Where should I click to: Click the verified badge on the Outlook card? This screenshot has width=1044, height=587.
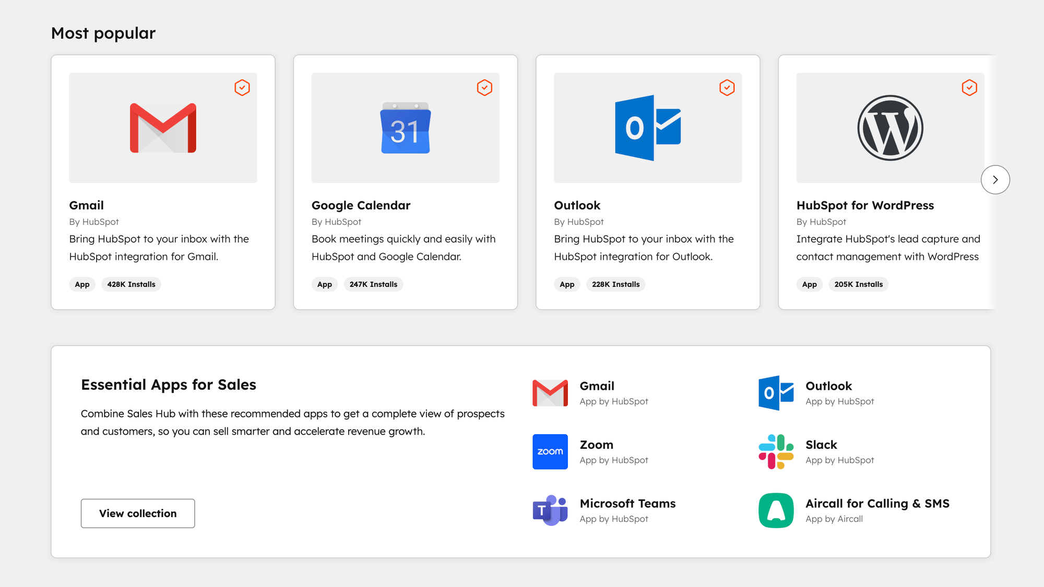click(x=727, y=88)
